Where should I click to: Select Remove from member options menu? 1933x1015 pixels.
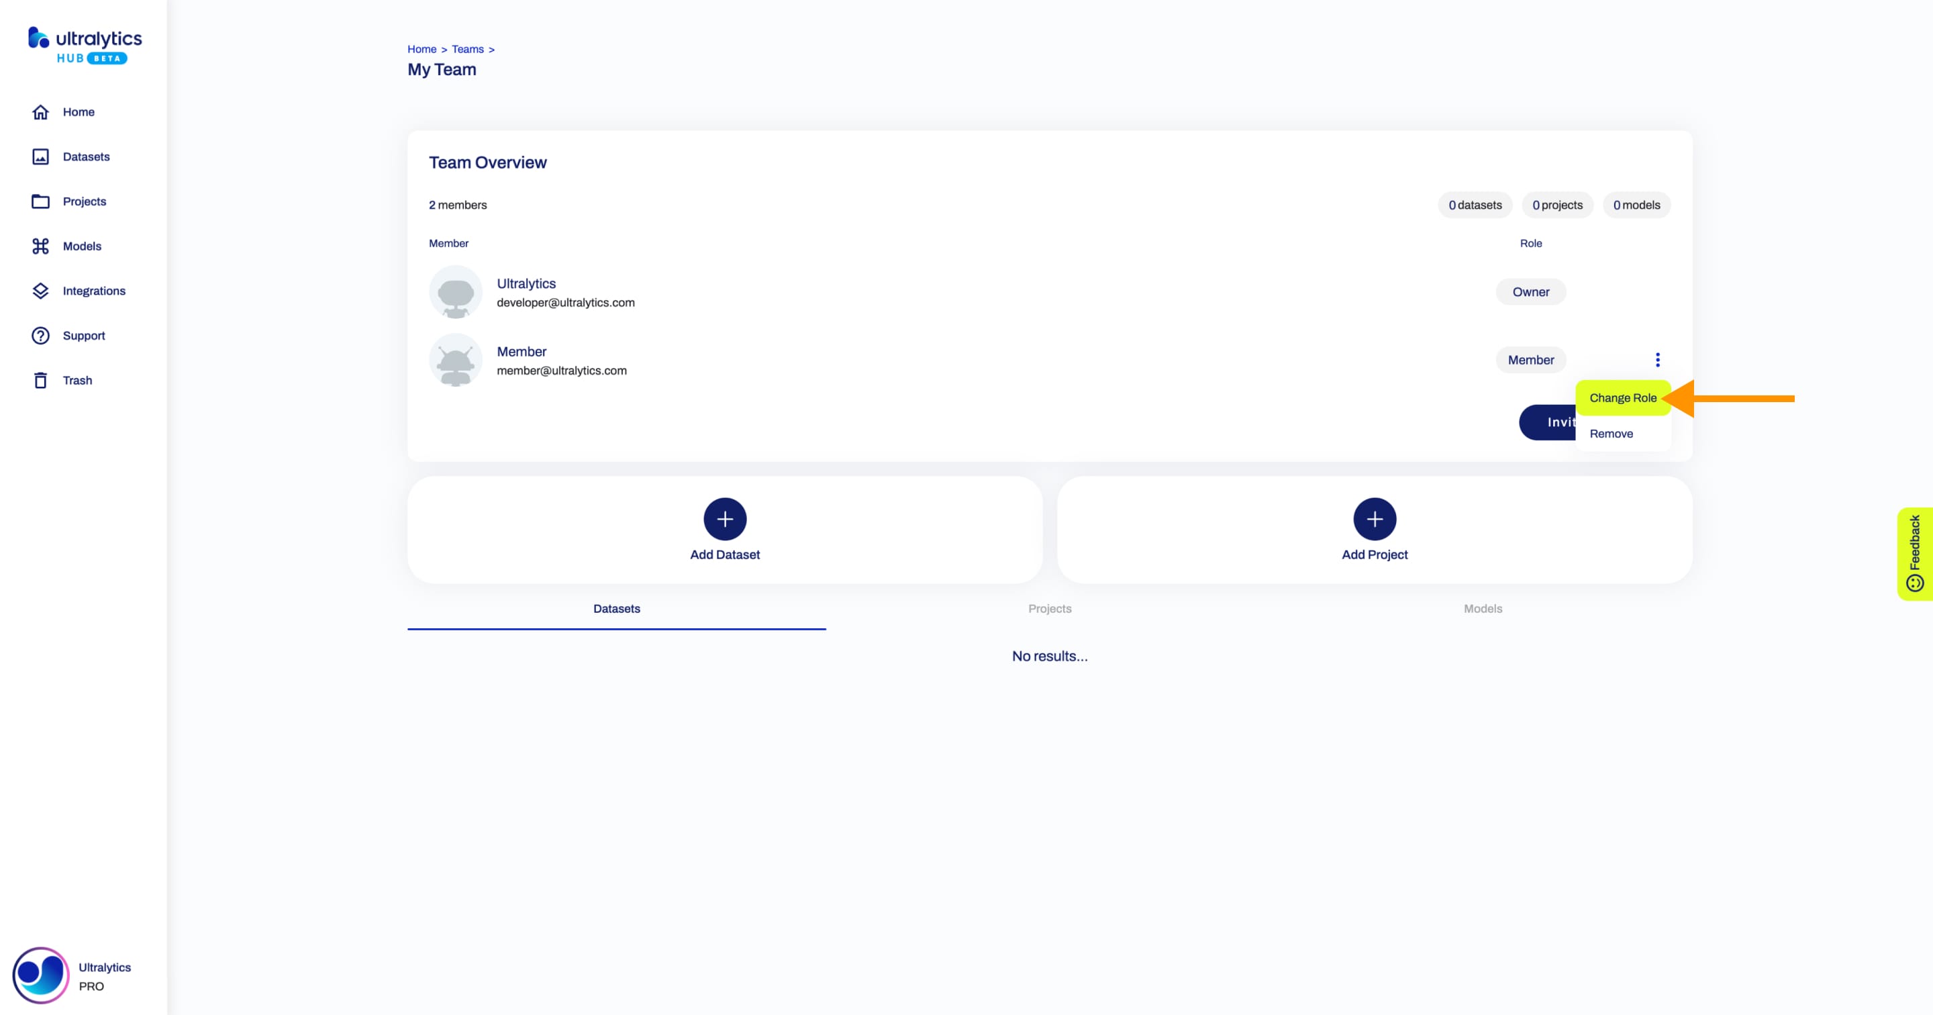point(1611,434)
